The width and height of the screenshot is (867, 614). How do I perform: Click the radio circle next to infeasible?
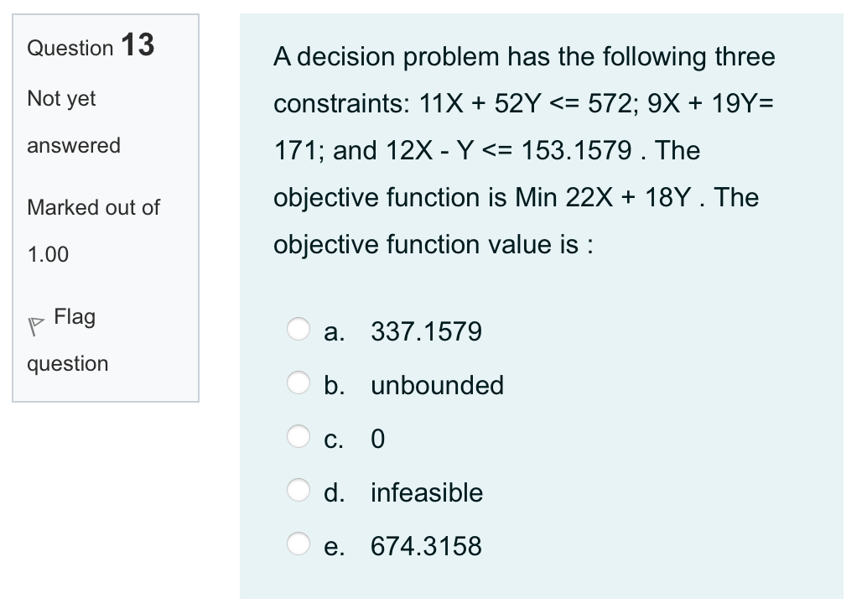[299, 491]
